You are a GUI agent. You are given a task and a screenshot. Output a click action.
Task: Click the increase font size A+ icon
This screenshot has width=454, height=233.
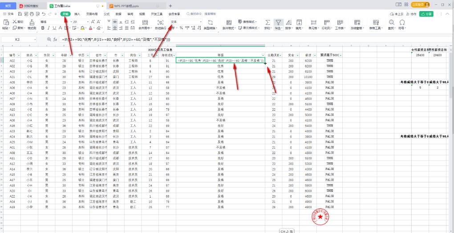coord(93,22)
